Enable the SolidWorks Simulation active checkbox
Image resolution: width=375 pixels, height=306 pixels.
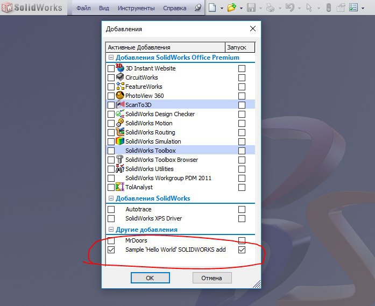point(111,141)
